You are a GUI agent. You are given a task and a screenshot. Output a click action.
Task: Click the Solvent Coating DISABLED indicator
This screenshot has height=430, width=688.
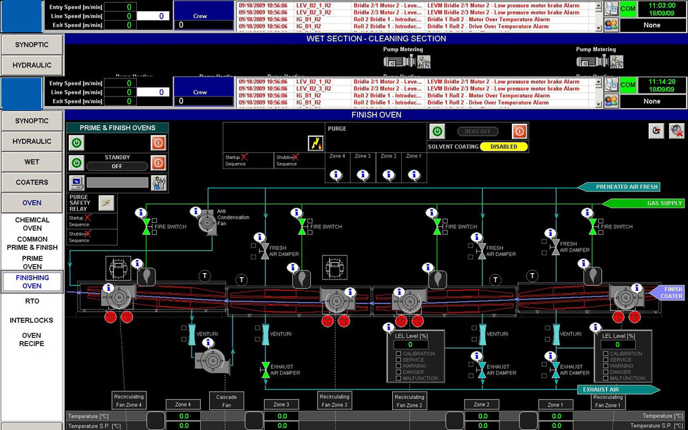coord(504,147)
